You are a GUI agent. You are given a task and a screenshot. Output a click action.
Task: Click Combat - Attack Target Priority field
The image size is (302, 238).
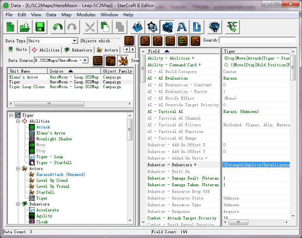click(x=182, y=218)
